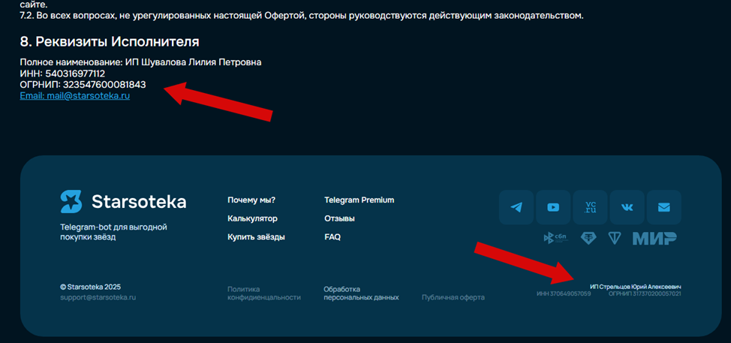Open the Telegram Premium page

pyautogui.click(x=359, y=200)
